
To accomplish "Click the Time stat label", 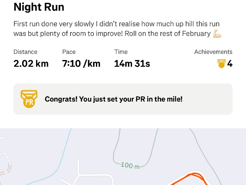I will click(121, 52).
